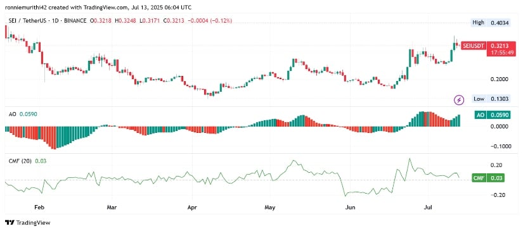Click the High label badge
This screenshot has width=523, height=231.
[478, 23]
